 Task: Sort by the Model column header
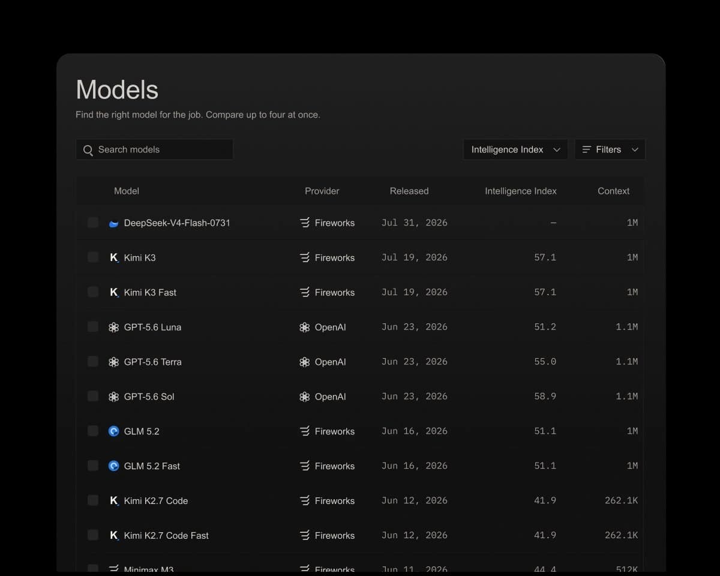click(x=127, y=191)
